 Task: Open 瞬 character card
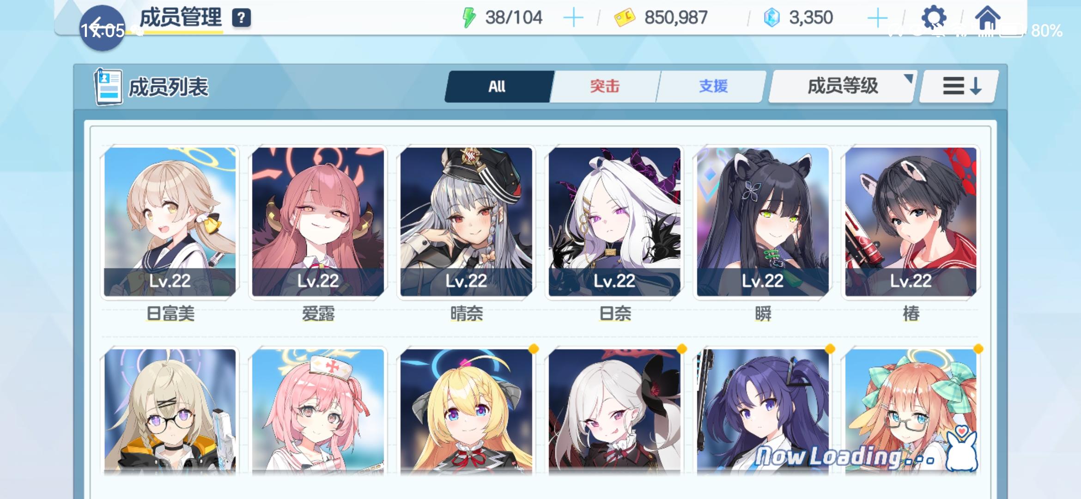pyautogui.click(x=763, y=222)
